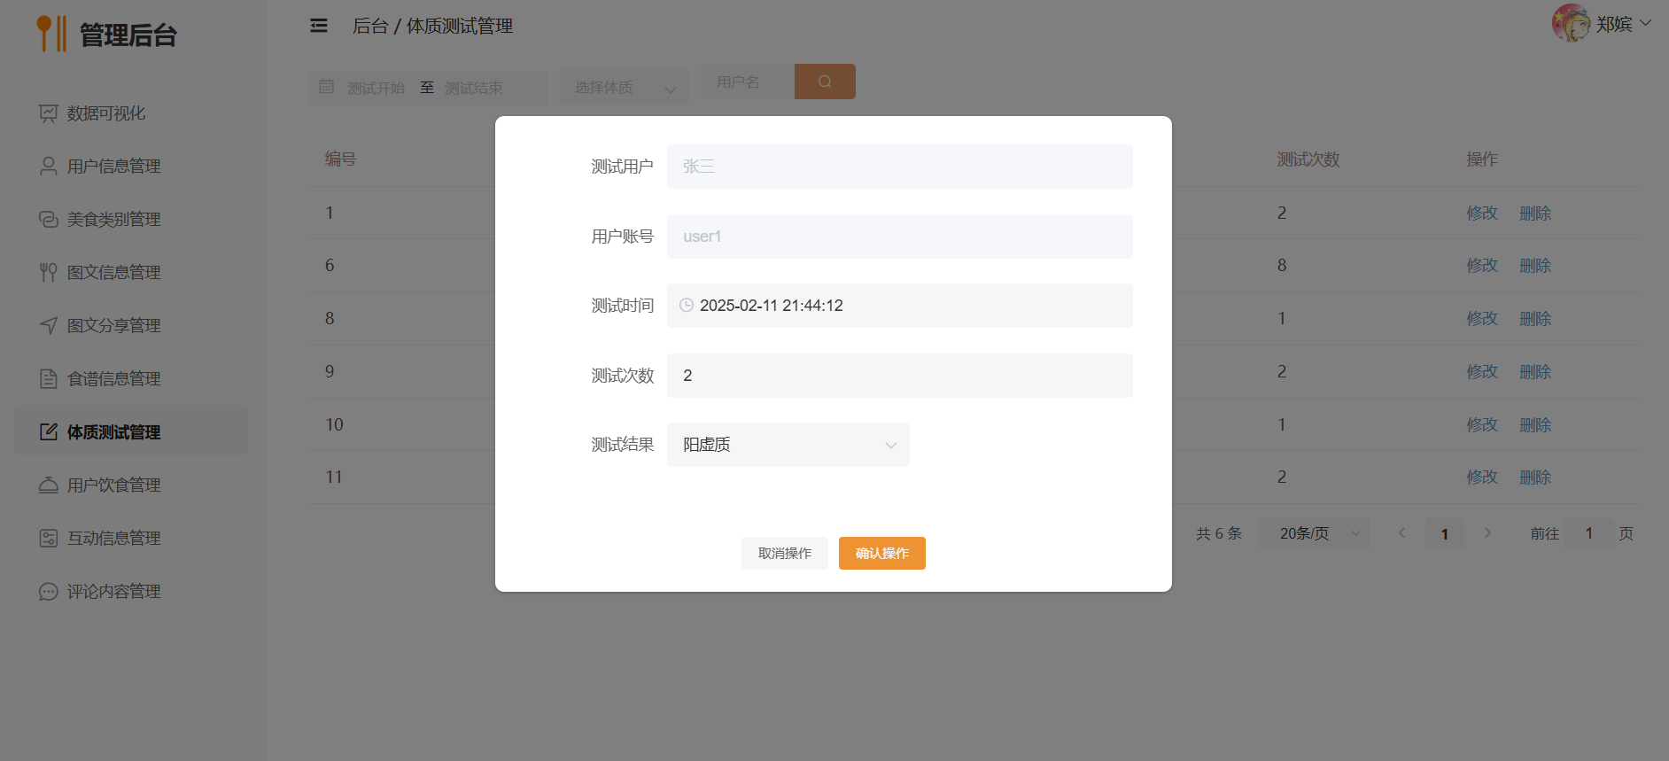Click 修改 in row numbered 1
This screenshot has height=761, width=1669.
point(1482,213)
